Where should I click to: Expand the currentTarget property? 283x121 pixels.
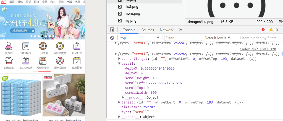pyautogui.click(x=119, y=59)
